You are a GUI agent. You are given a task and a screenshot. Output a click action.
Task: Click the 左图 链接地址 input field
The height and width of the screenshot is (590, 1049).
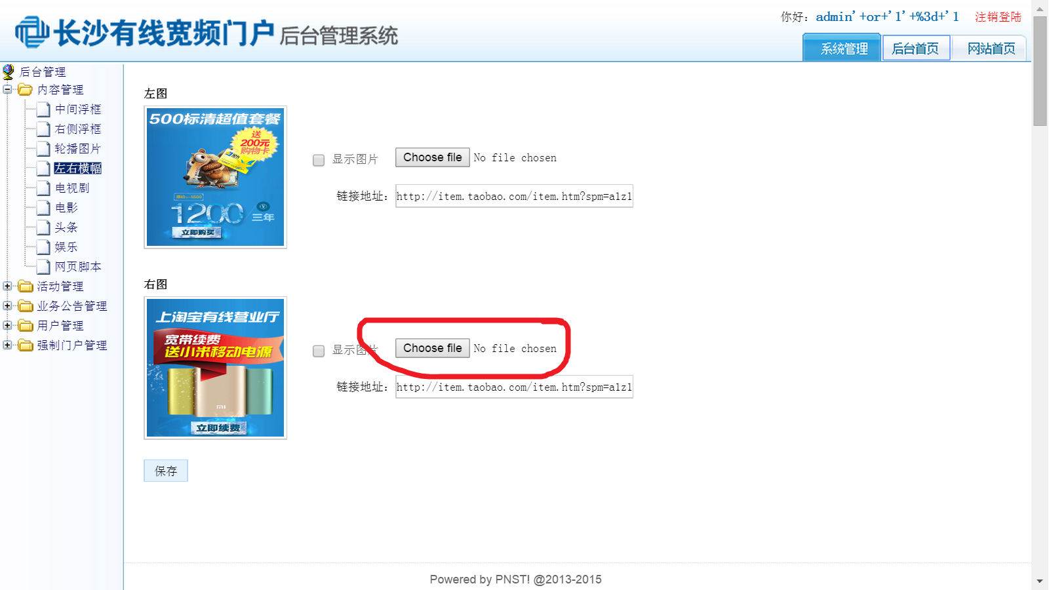click(514, 196)
